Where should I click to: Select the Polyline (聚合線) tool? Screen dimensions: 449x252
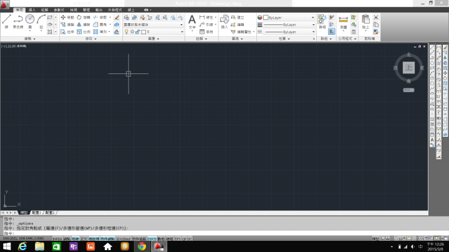click(18, 22)
